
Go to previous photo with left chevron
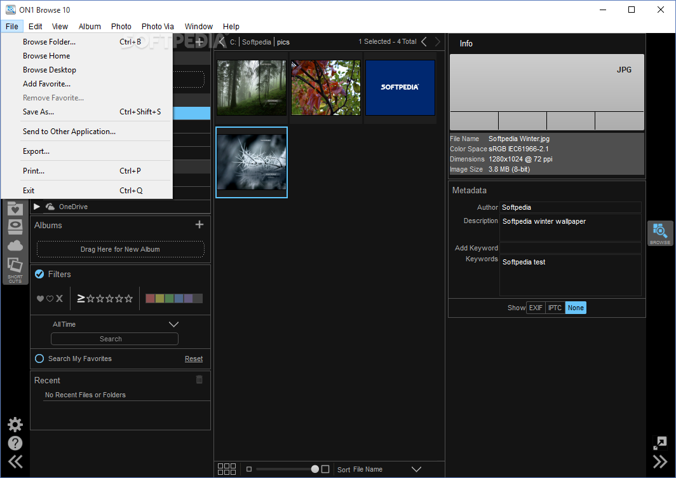tap(424, 42)
